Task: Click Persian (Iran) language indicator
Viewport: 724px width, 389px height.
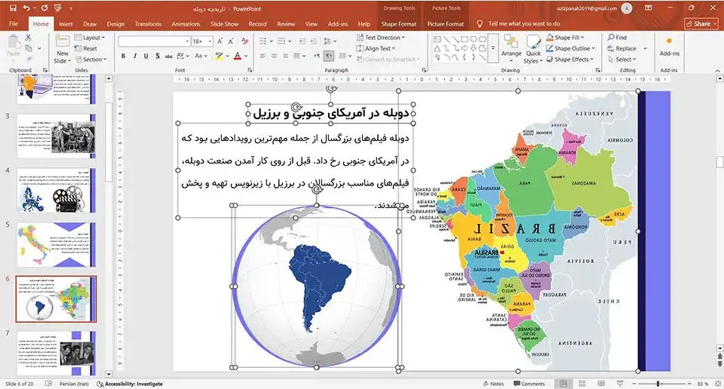Action: (74, 384)
